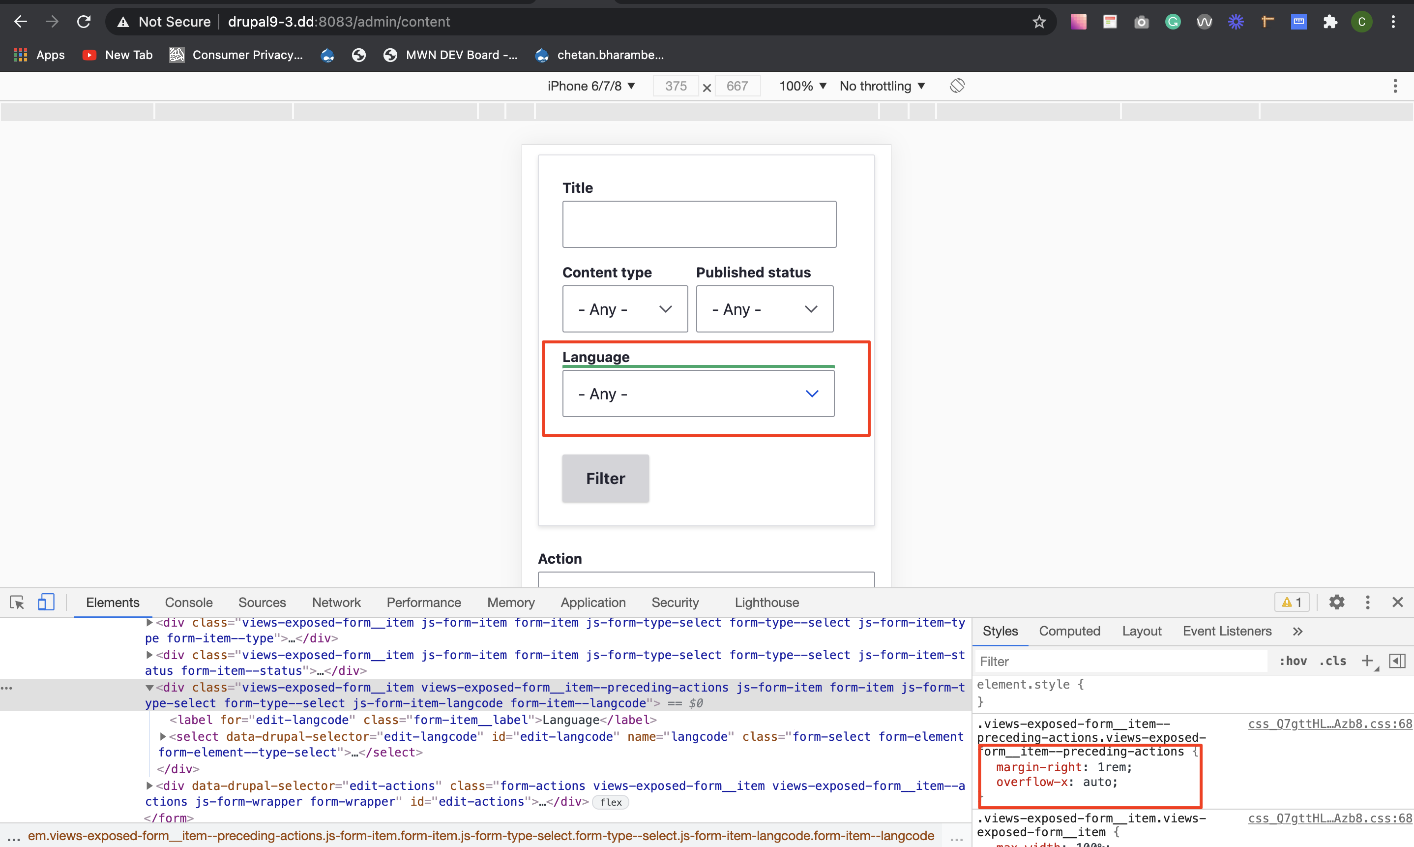
Task: Close the DevTools panel
Action: click(1397, 602)
